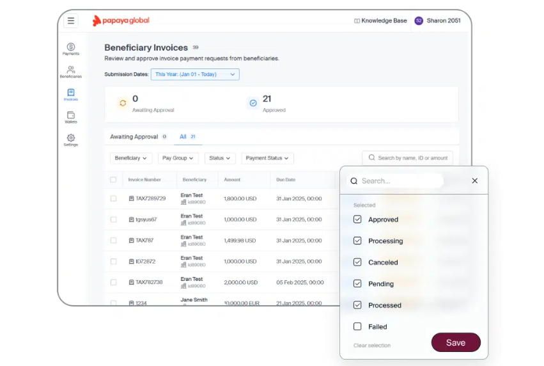Uncheck the Pending option
The image size is (544, 366).
click(357, 283)
